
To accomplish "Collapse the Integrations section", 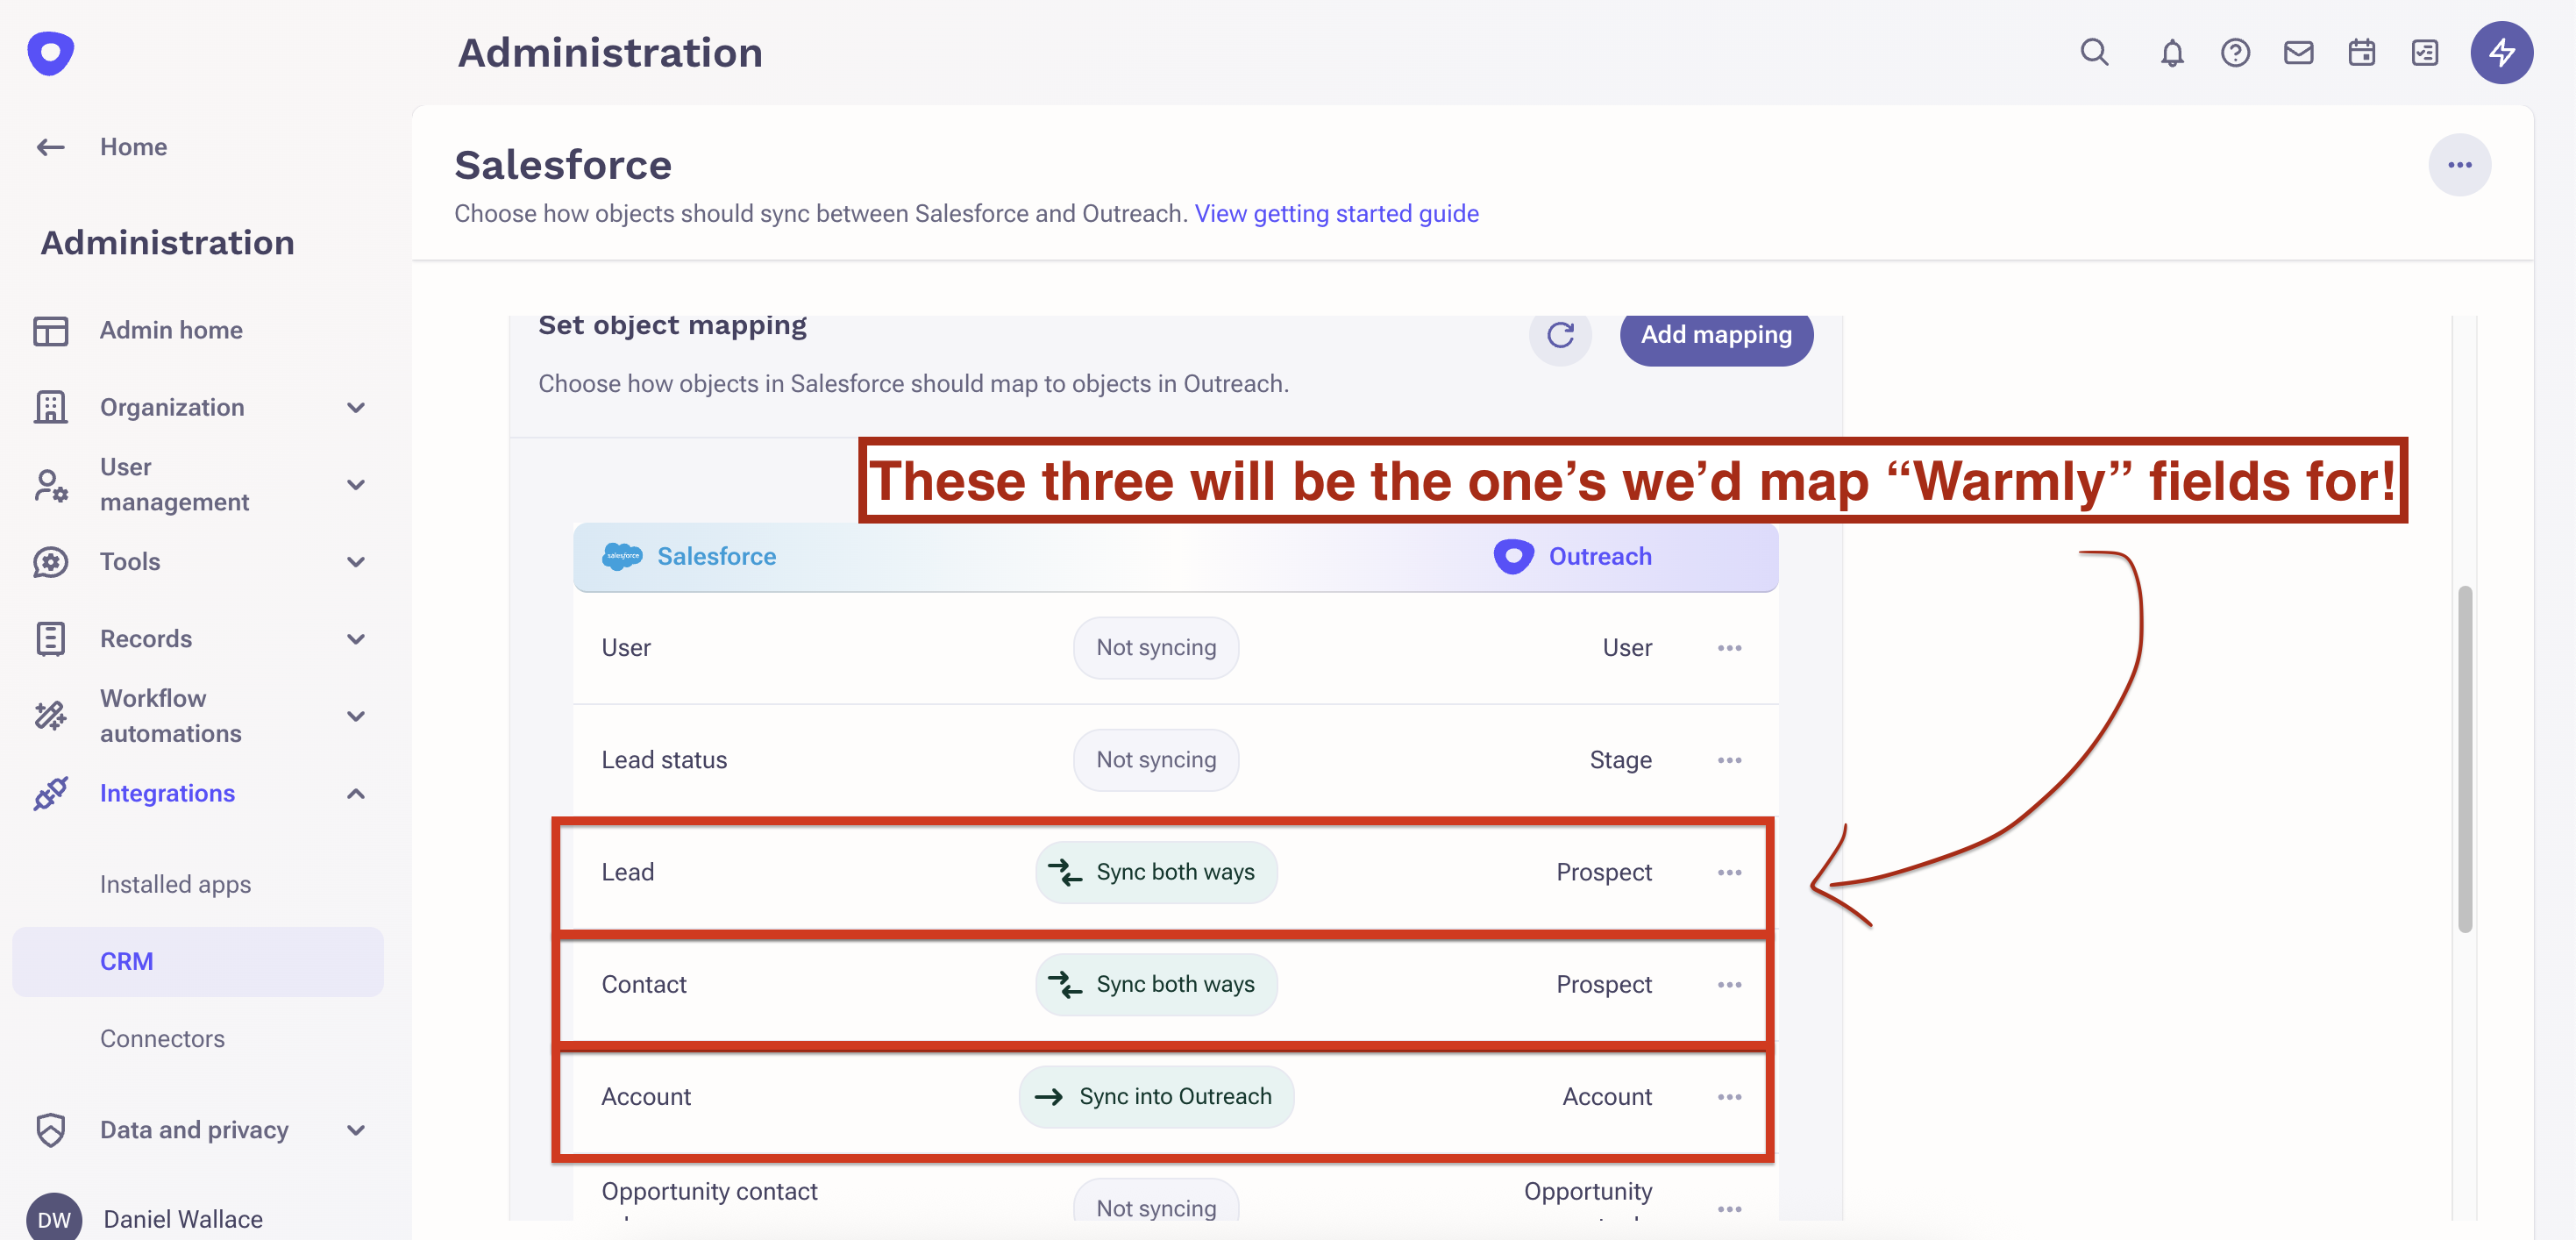I will pos(355,793).
